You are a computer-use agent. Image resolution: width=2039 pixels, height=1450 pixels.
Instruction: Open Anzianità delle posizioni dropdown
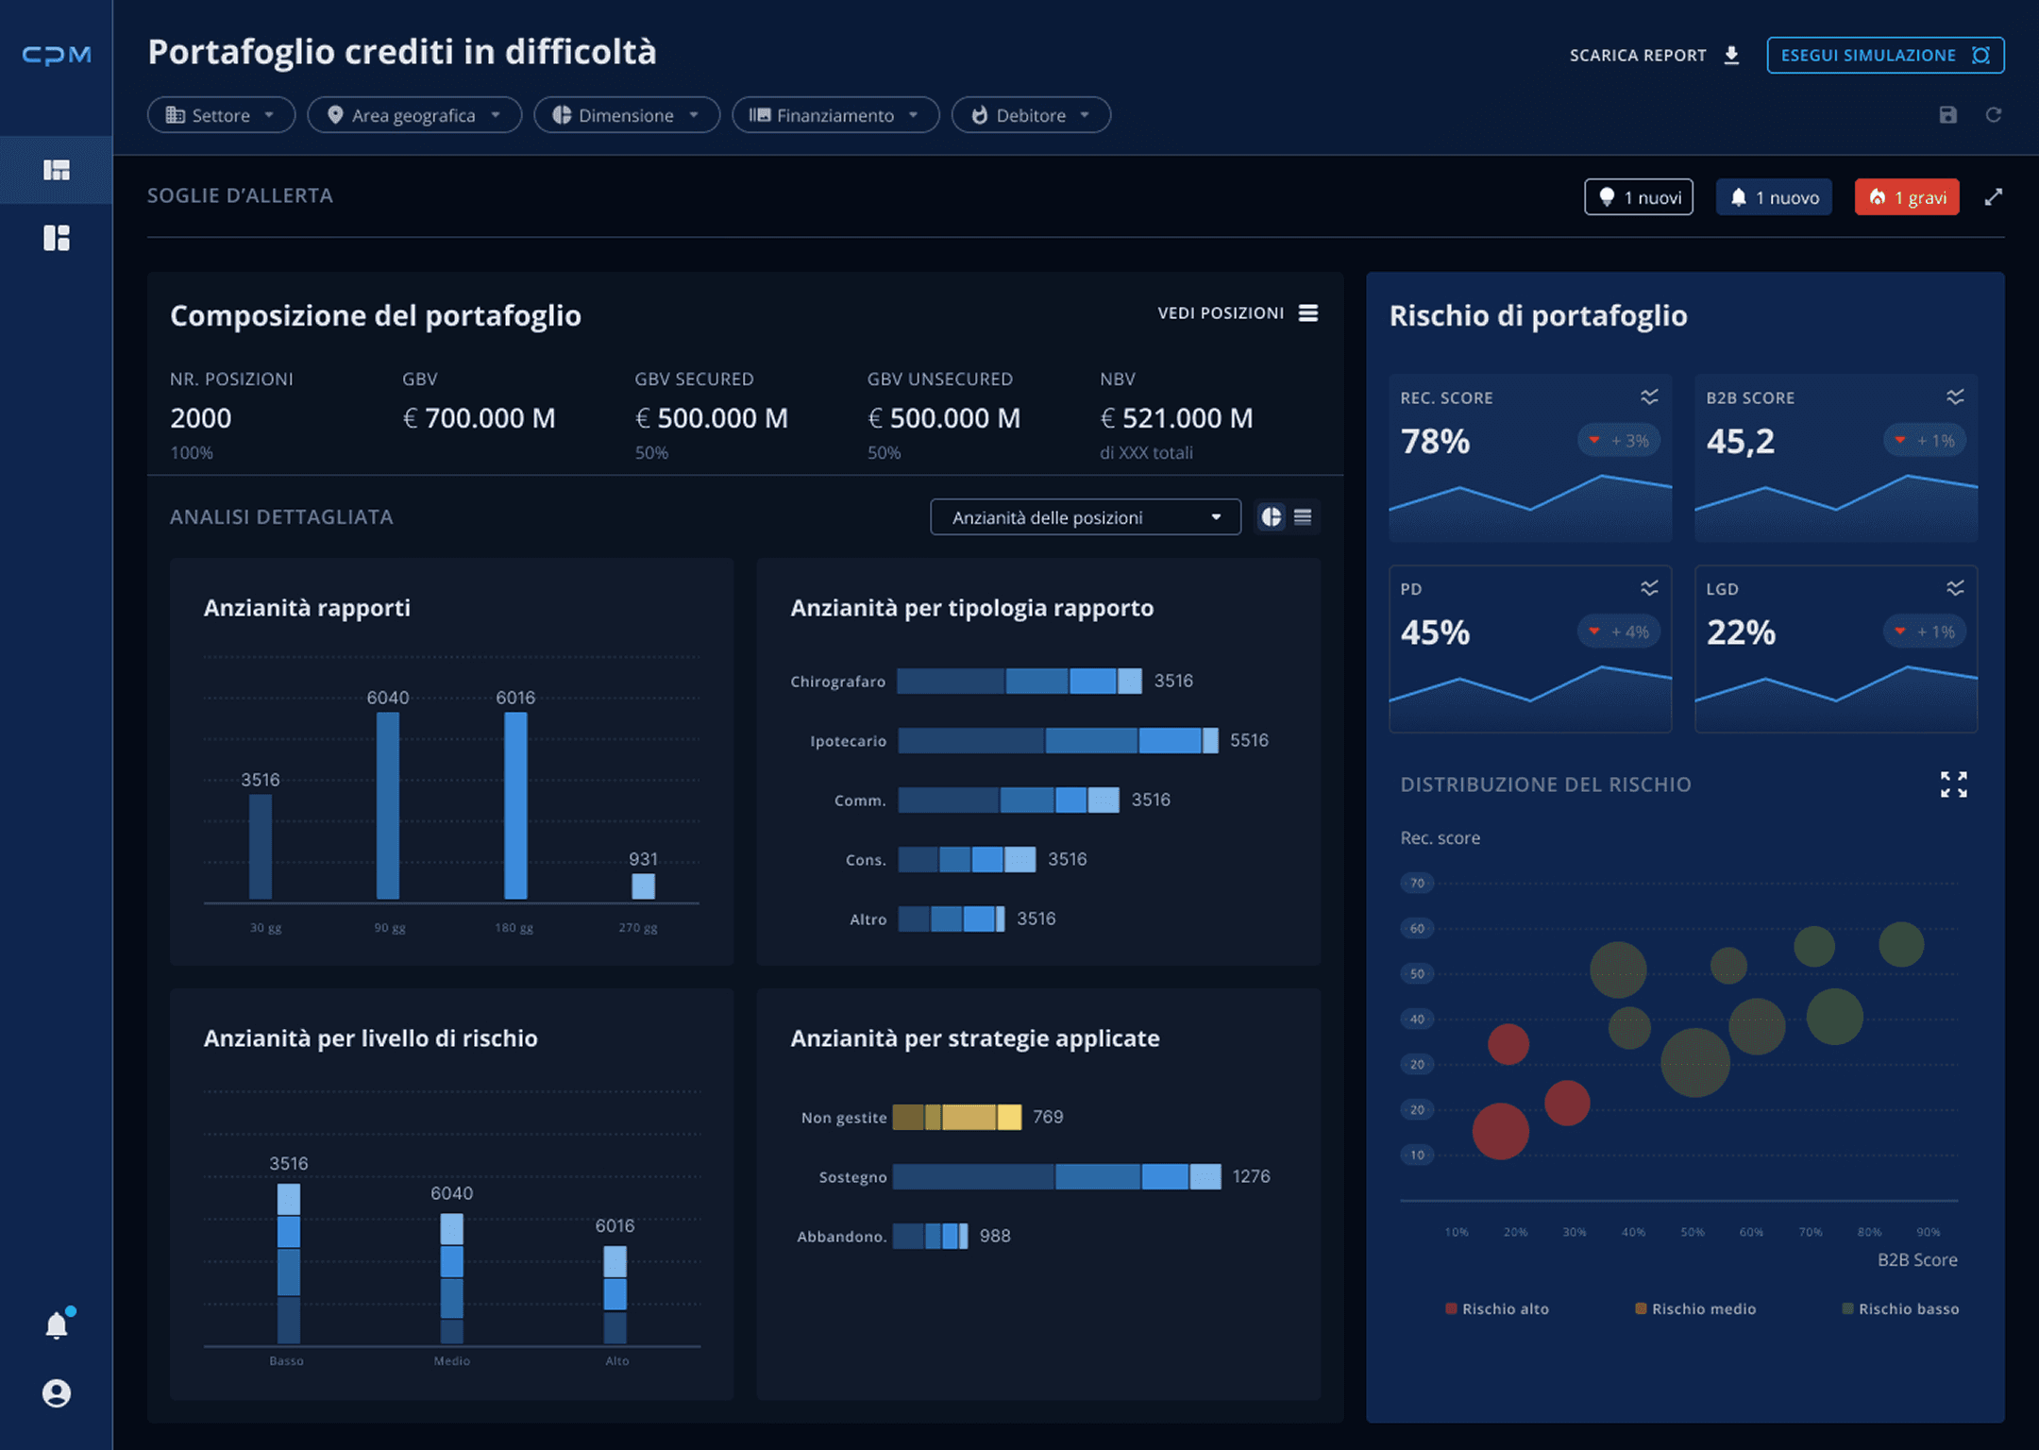coord(1085,517)
